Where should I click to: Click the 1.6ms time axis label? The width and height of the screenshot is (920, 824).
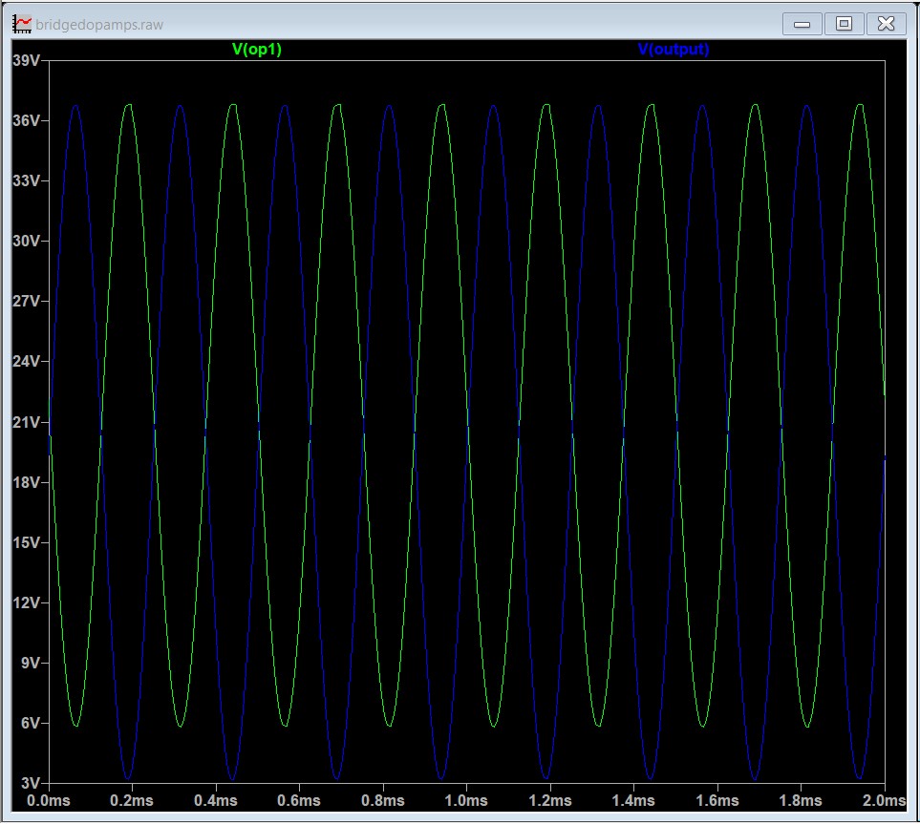717,800
